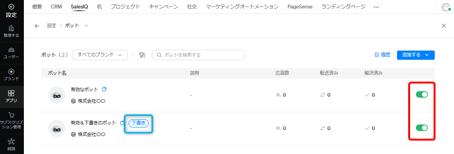Open the ユーザー sidebar section
This screenshot has width=454, height=154.
(x=12, y=49)
